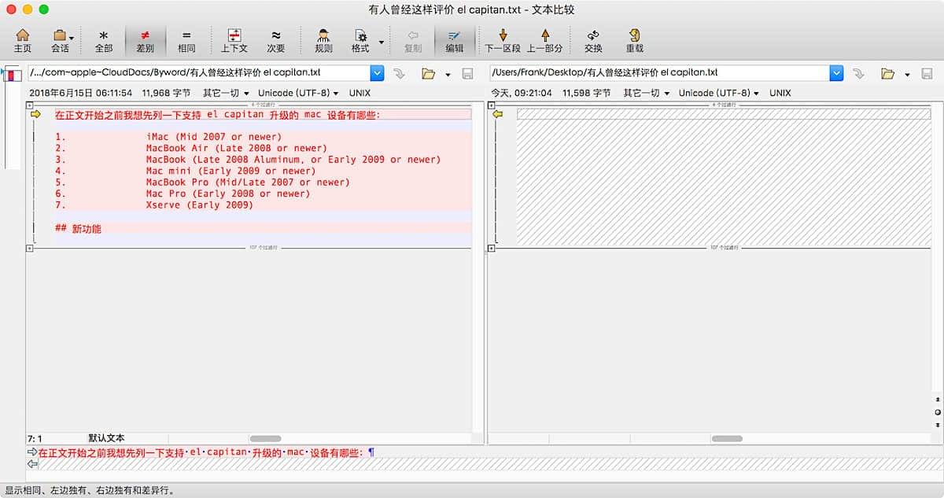
Task: Click the MacBook Late 2008 Aluminum line
Action: tap(293, 160)
